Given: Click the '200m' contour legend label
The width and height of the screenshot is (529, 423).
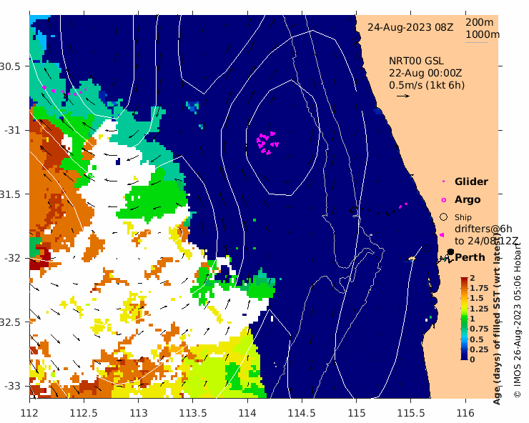Looking at the screenshot, I should [480, 22].
